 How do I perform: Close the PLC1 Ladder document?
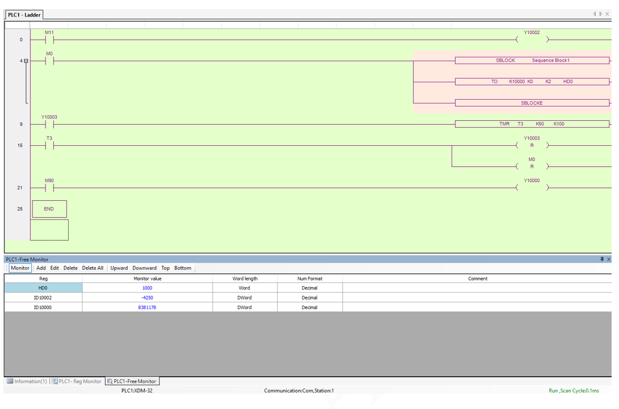coord(607,14)
